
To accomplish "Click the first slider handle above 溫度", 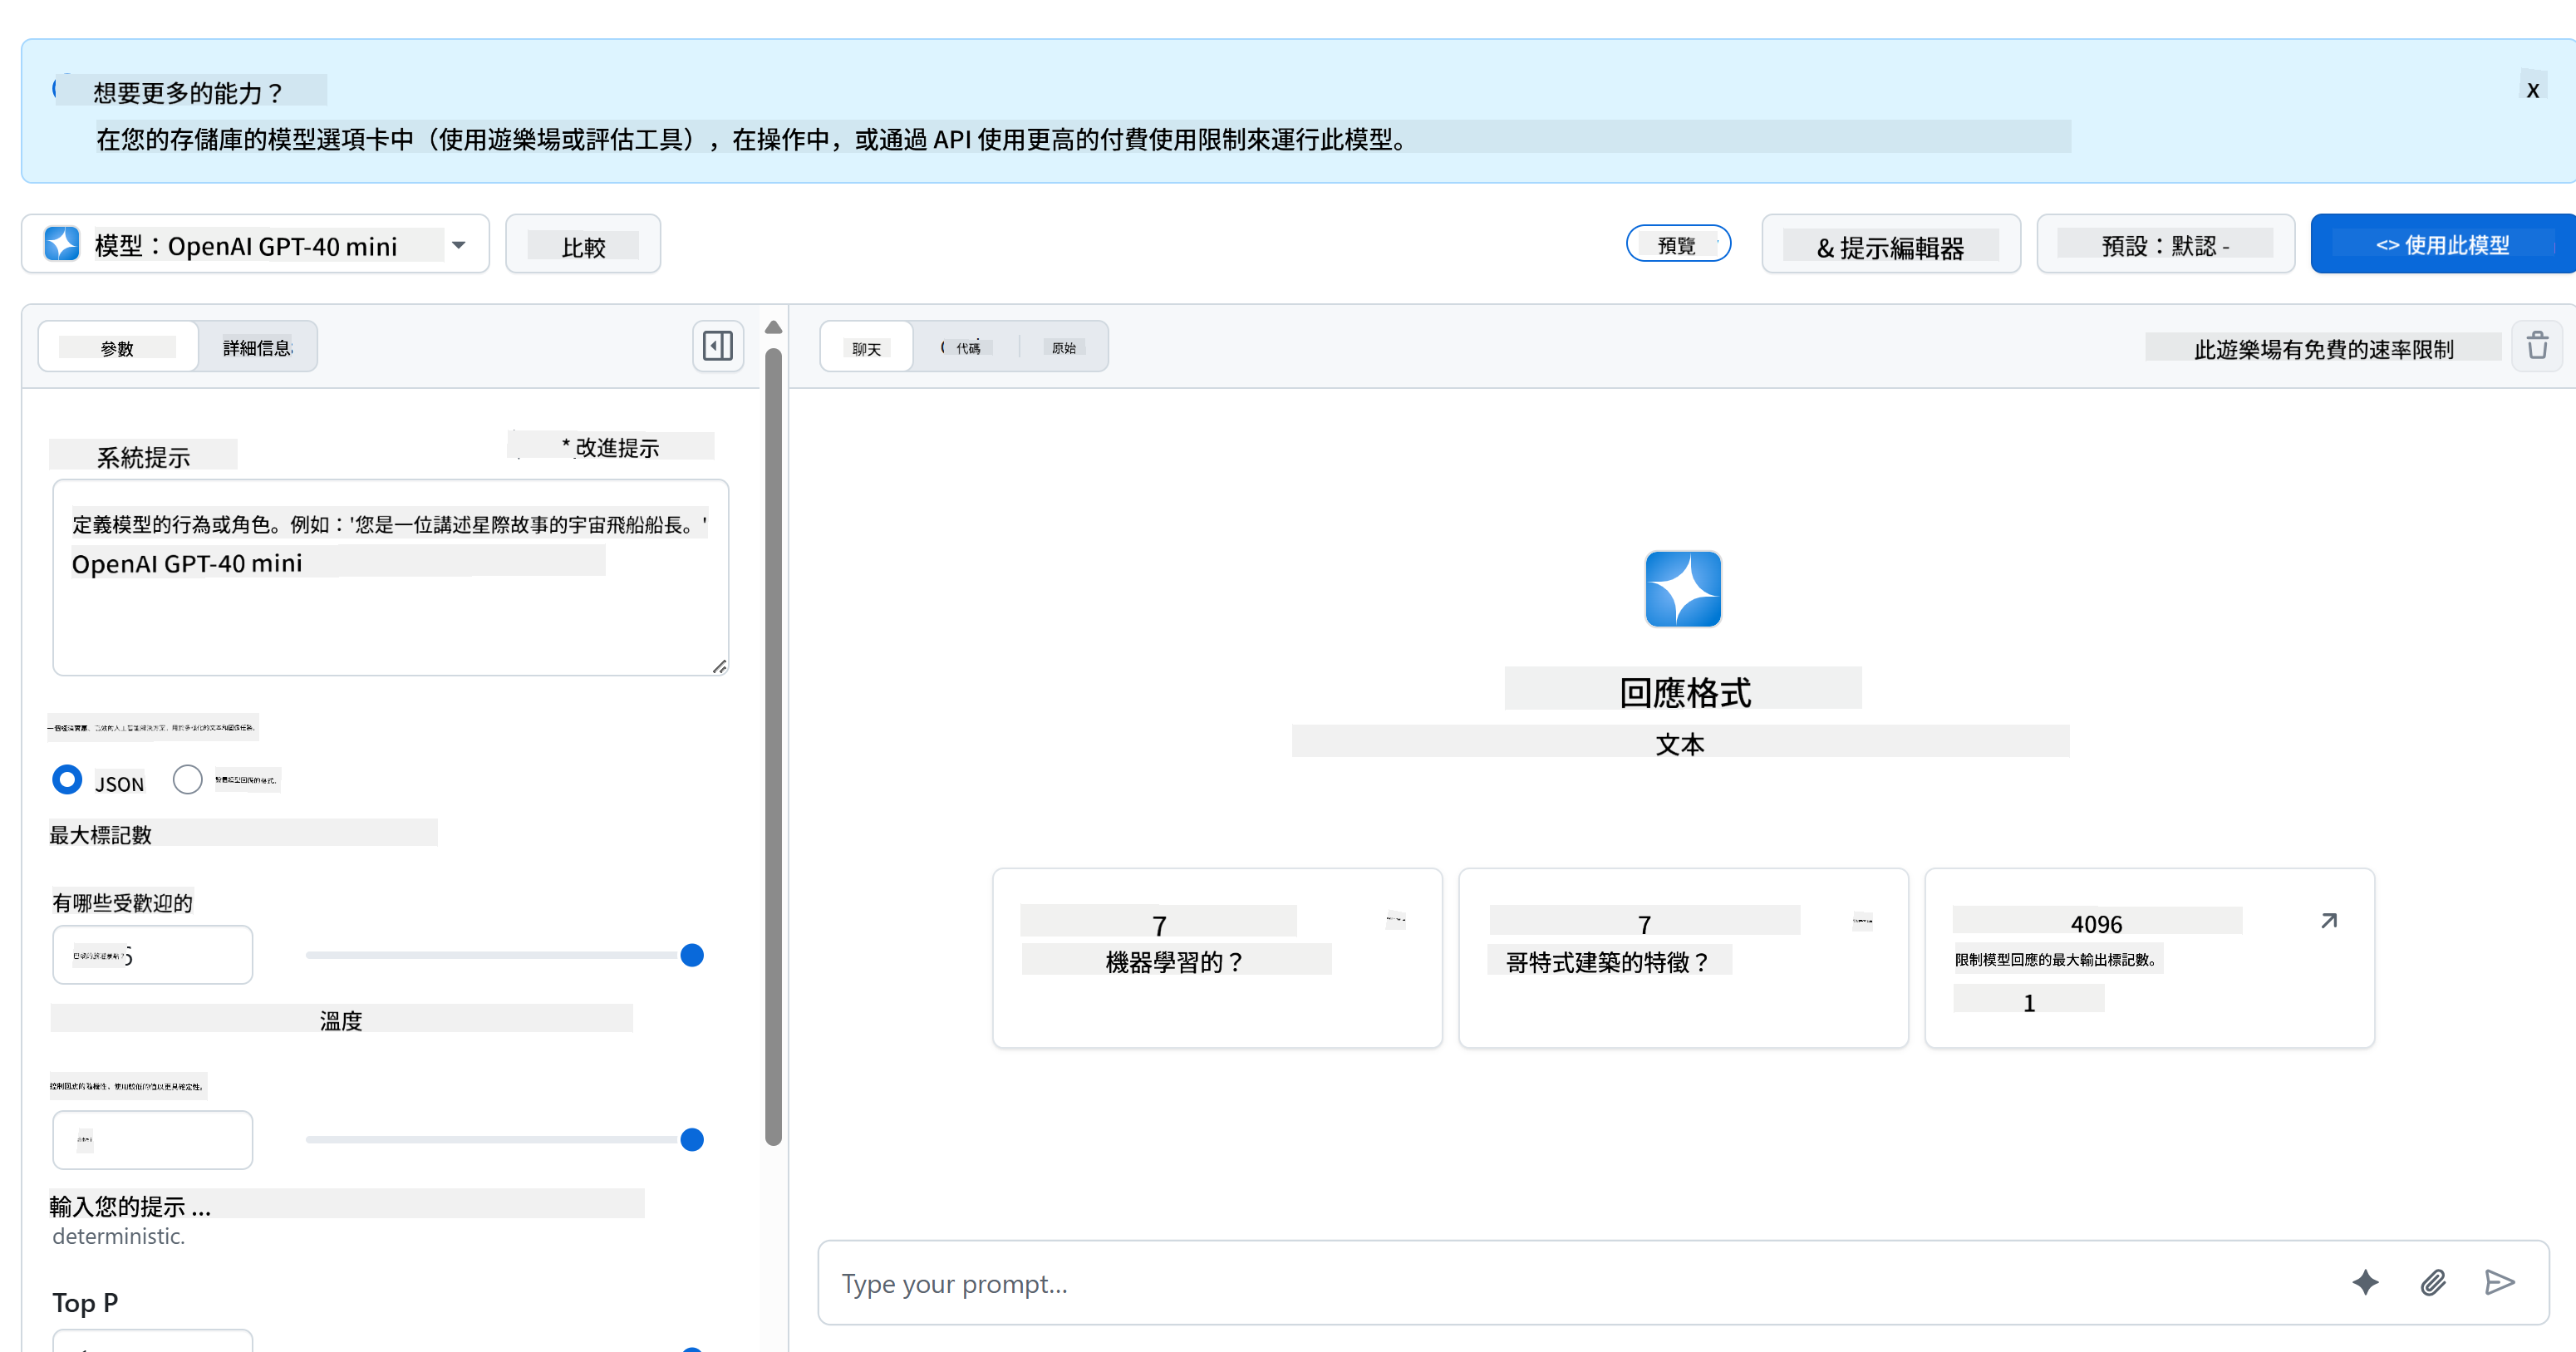I will click(691, 955).
